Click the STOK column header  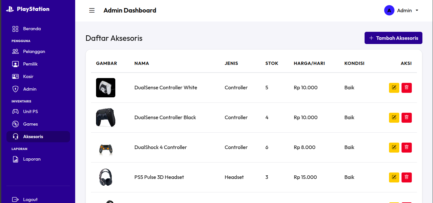pos(272,63)
